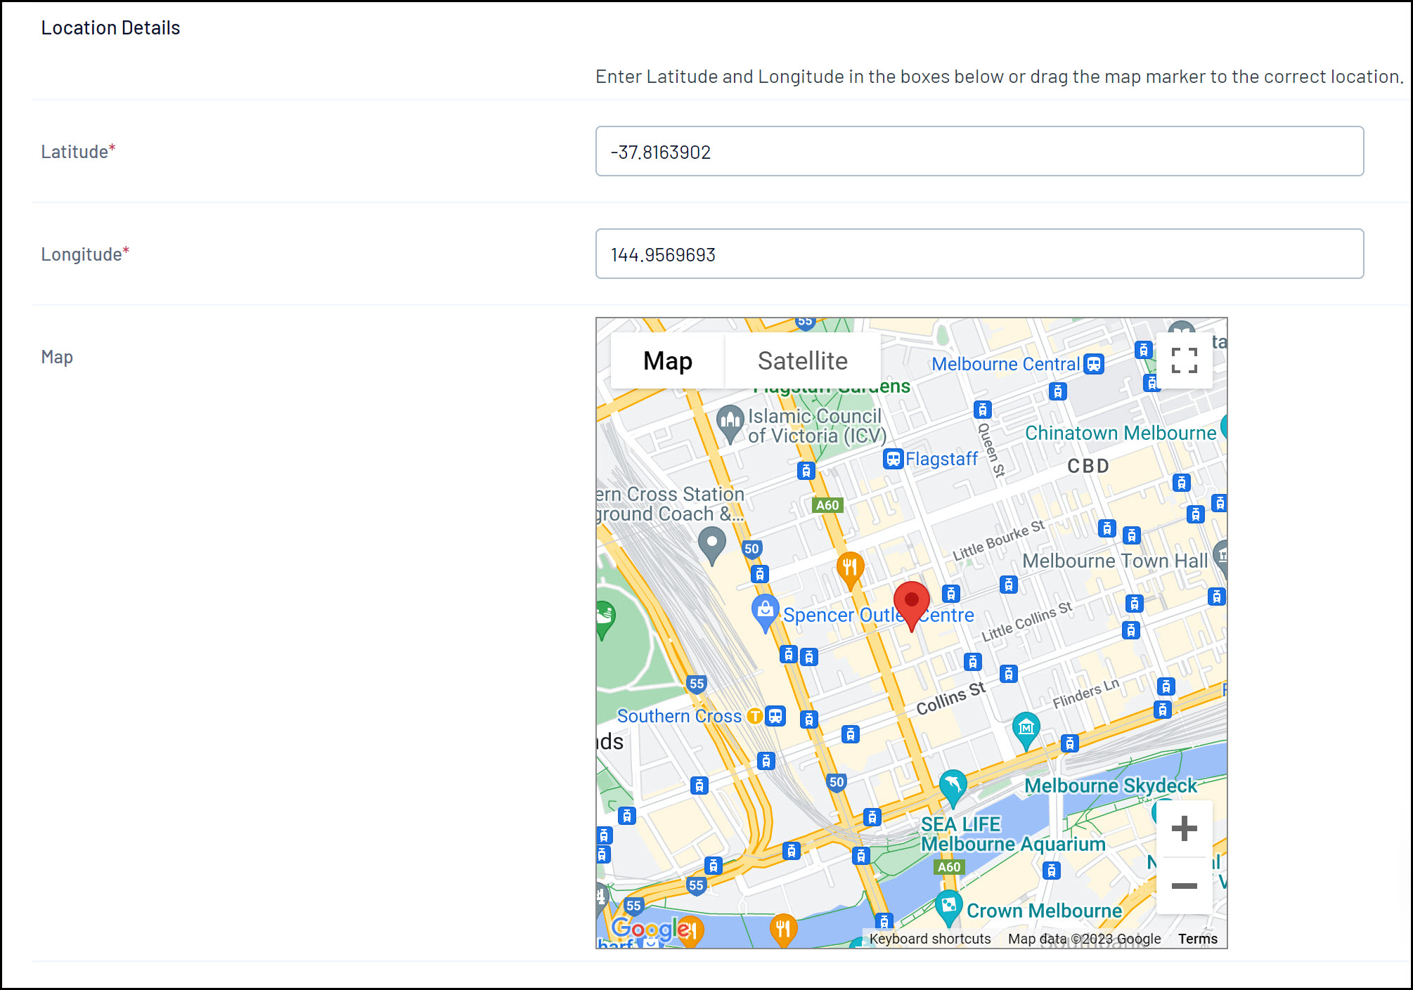Click the Islamic Council of Victoria pin
Image resolution: width=1413 pixels, height=990 pixels.
tap(730, 422)
